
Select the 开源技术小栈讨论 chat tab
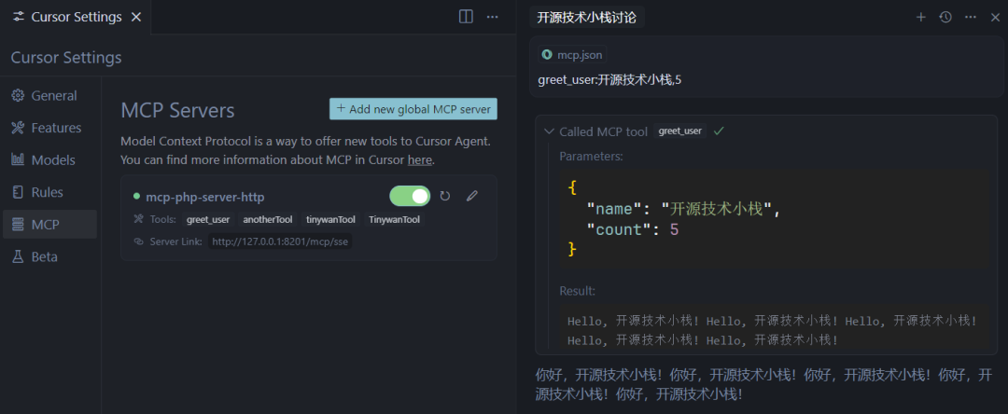click(x=586, y=18)
